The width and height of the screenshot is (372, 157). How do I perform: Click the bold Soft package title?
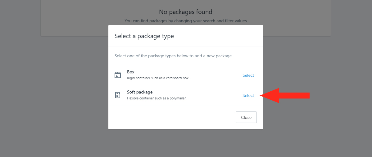[x=140, y=92]
